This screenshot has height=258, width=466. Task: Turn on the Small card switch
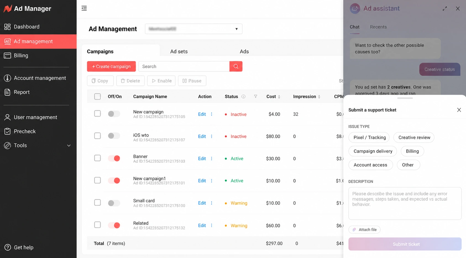click(x=114, y=203)
